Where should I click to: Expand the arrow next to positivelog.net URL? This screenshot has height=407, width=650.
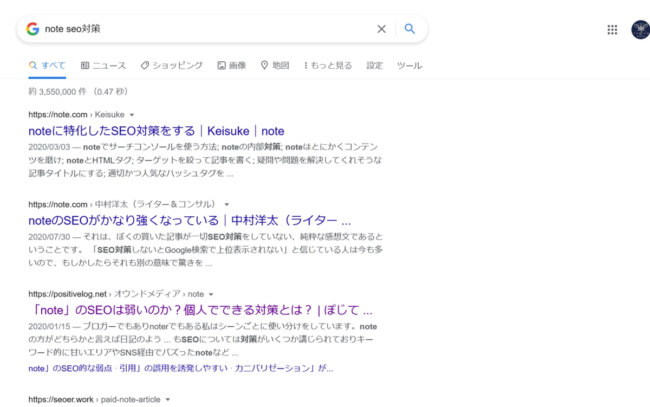[x=211, y=294]
